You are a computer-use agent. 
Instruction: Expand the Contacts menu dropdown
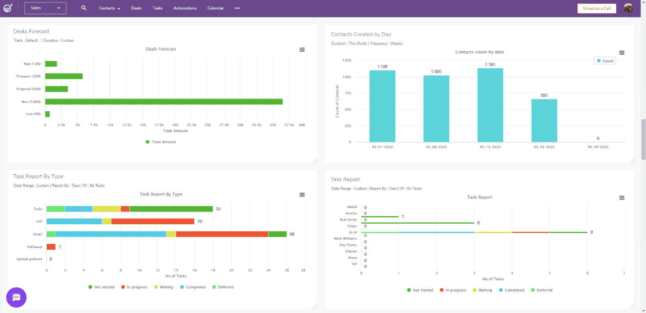pyautogui.click(x=110, y=8)
